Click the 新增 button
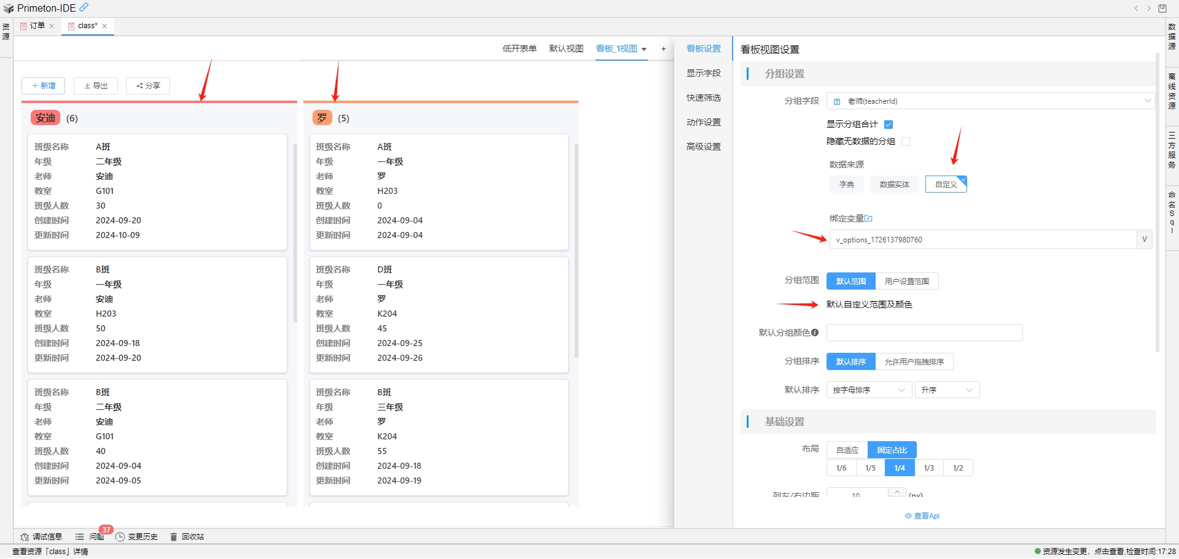 click(44, 86)
